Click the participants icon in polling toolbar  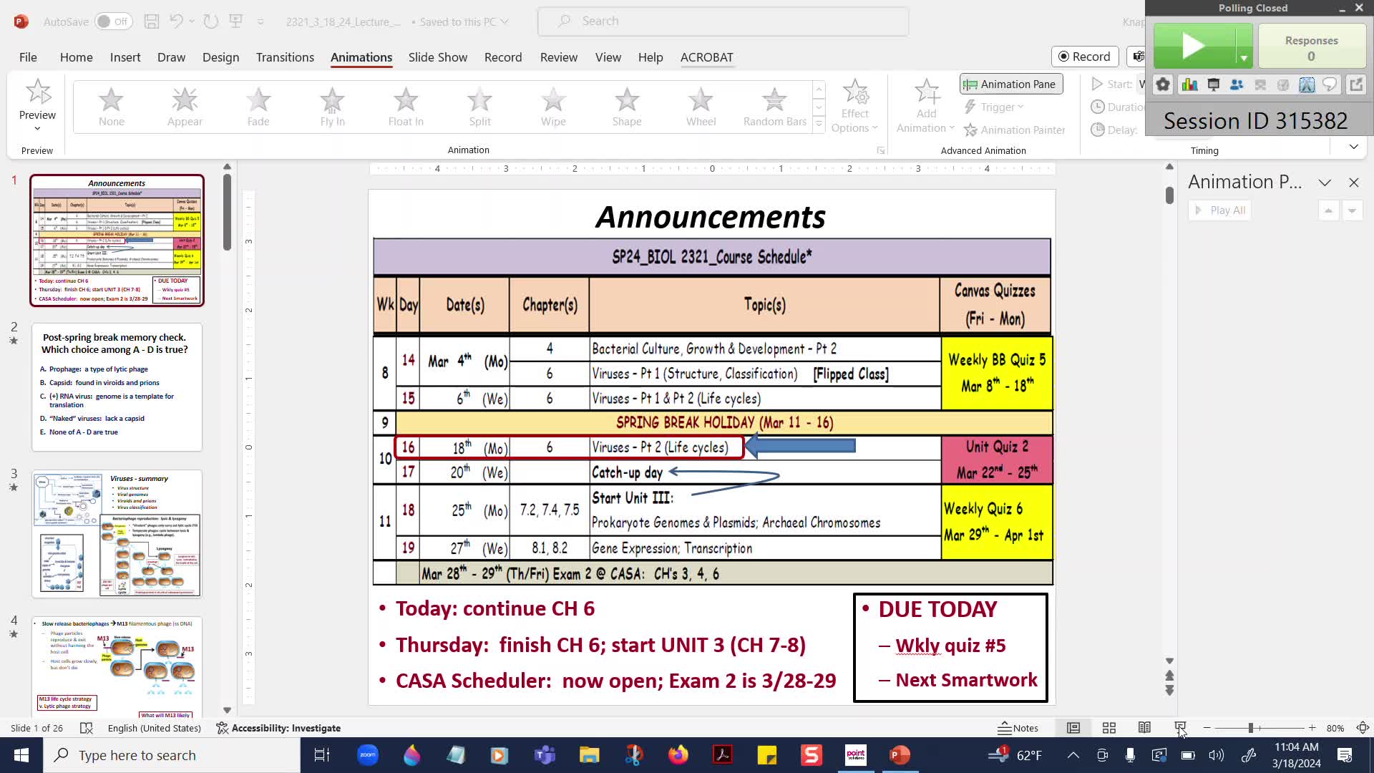[x=1237, y=85]
